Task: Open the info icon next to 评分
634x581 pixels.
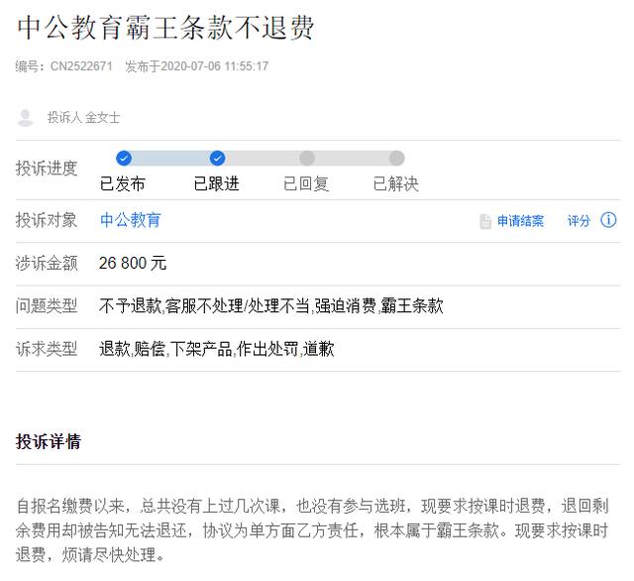Action: click(608, 220)
